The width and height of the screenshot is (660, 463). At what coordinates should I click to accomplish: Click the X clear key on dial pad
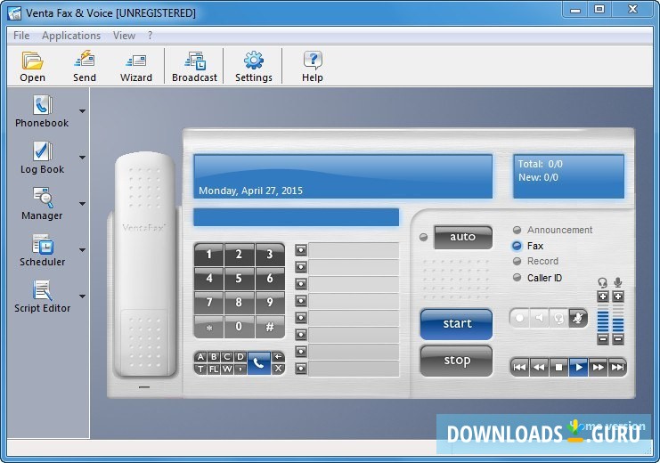(278, 369)
